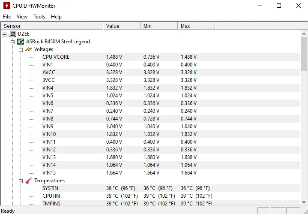Select the VIN4 sensor row
308x214 pixels.
[171, 88]
